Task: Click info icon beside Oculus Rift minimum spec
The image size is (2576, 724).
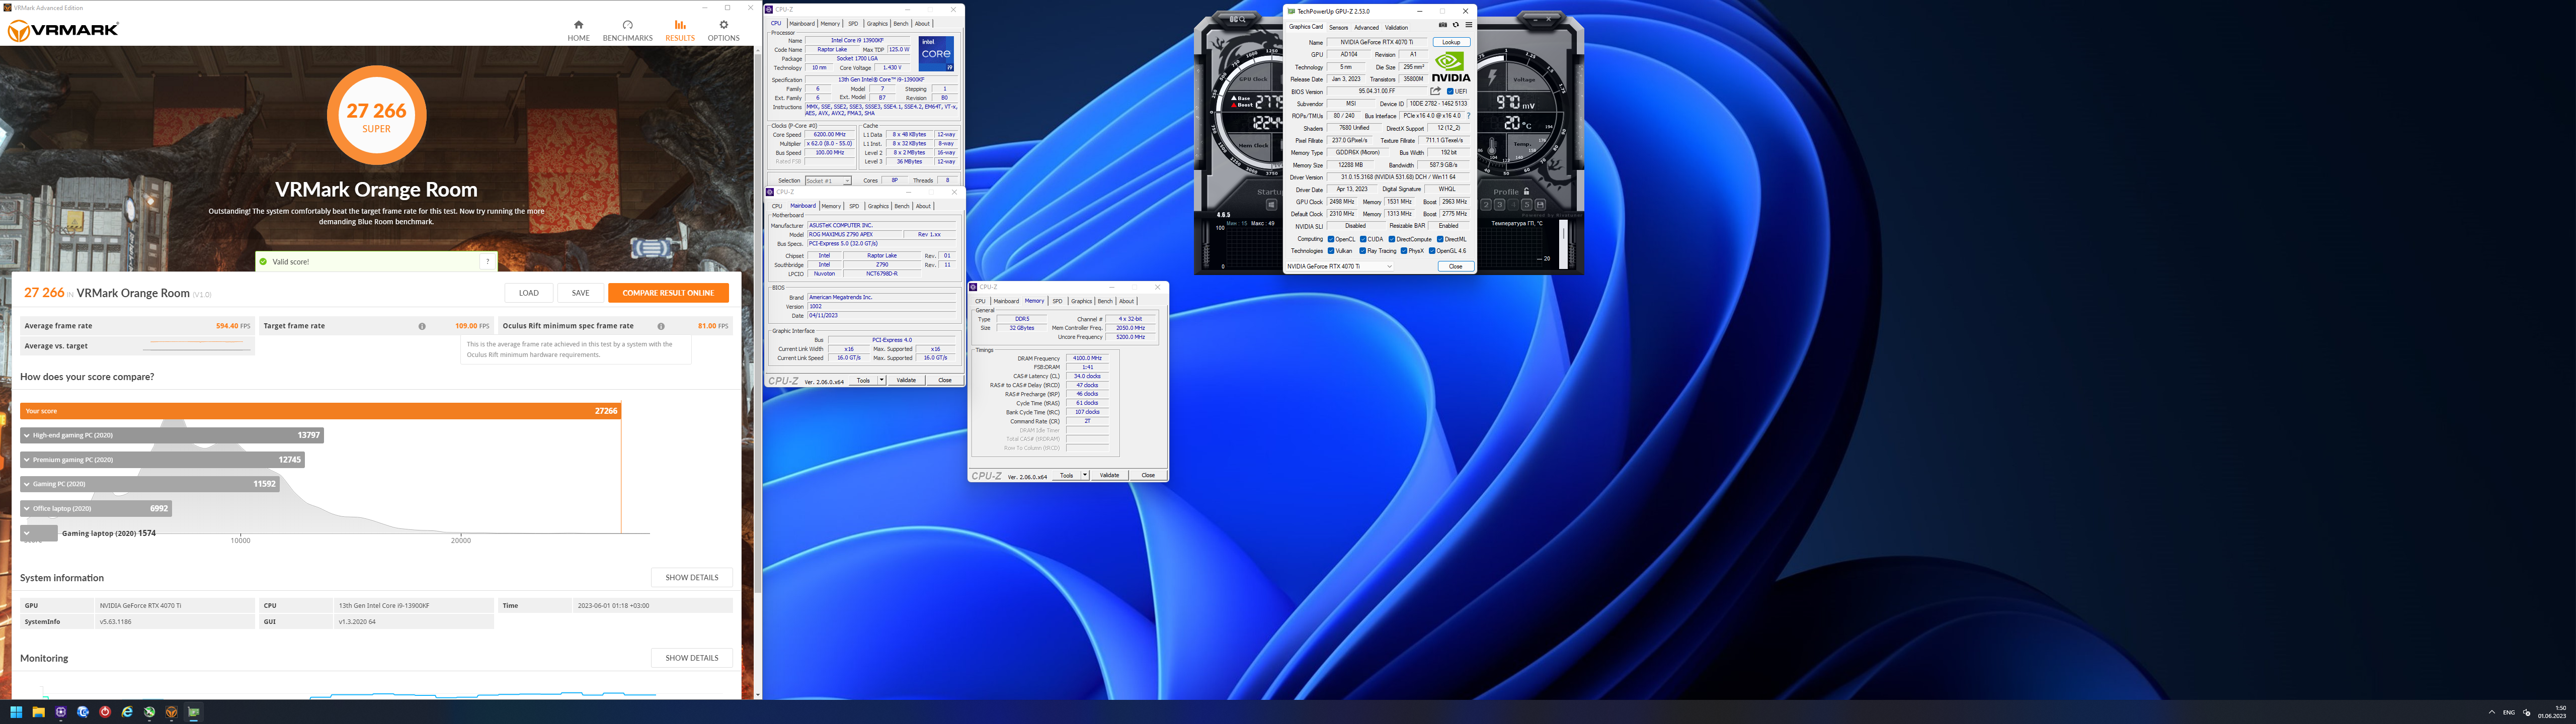Action: click(661, 326)
